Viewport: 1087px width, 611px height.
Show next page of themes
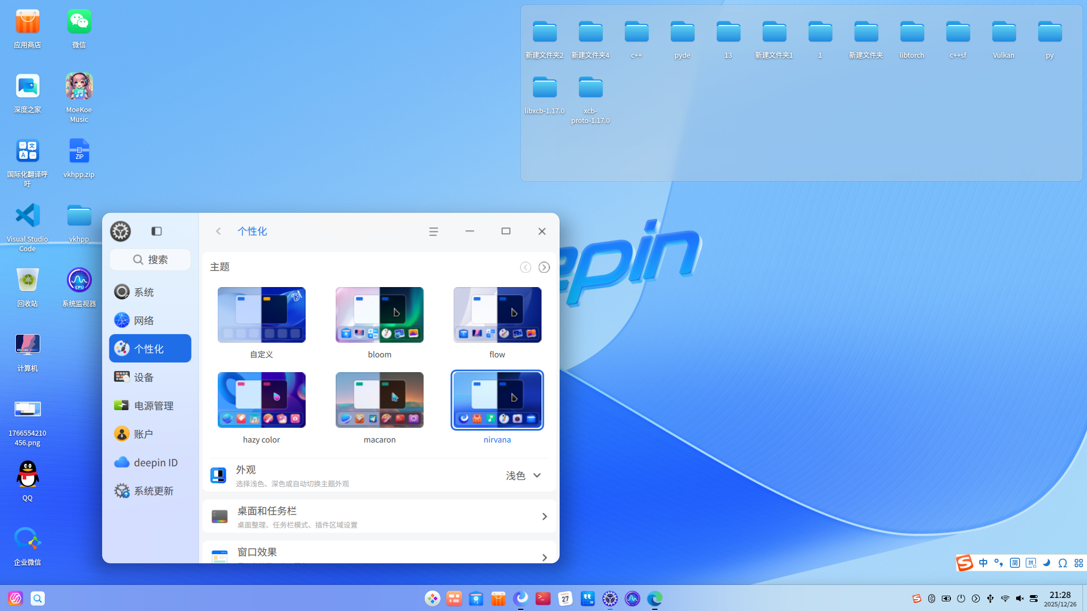pos(544,267)
